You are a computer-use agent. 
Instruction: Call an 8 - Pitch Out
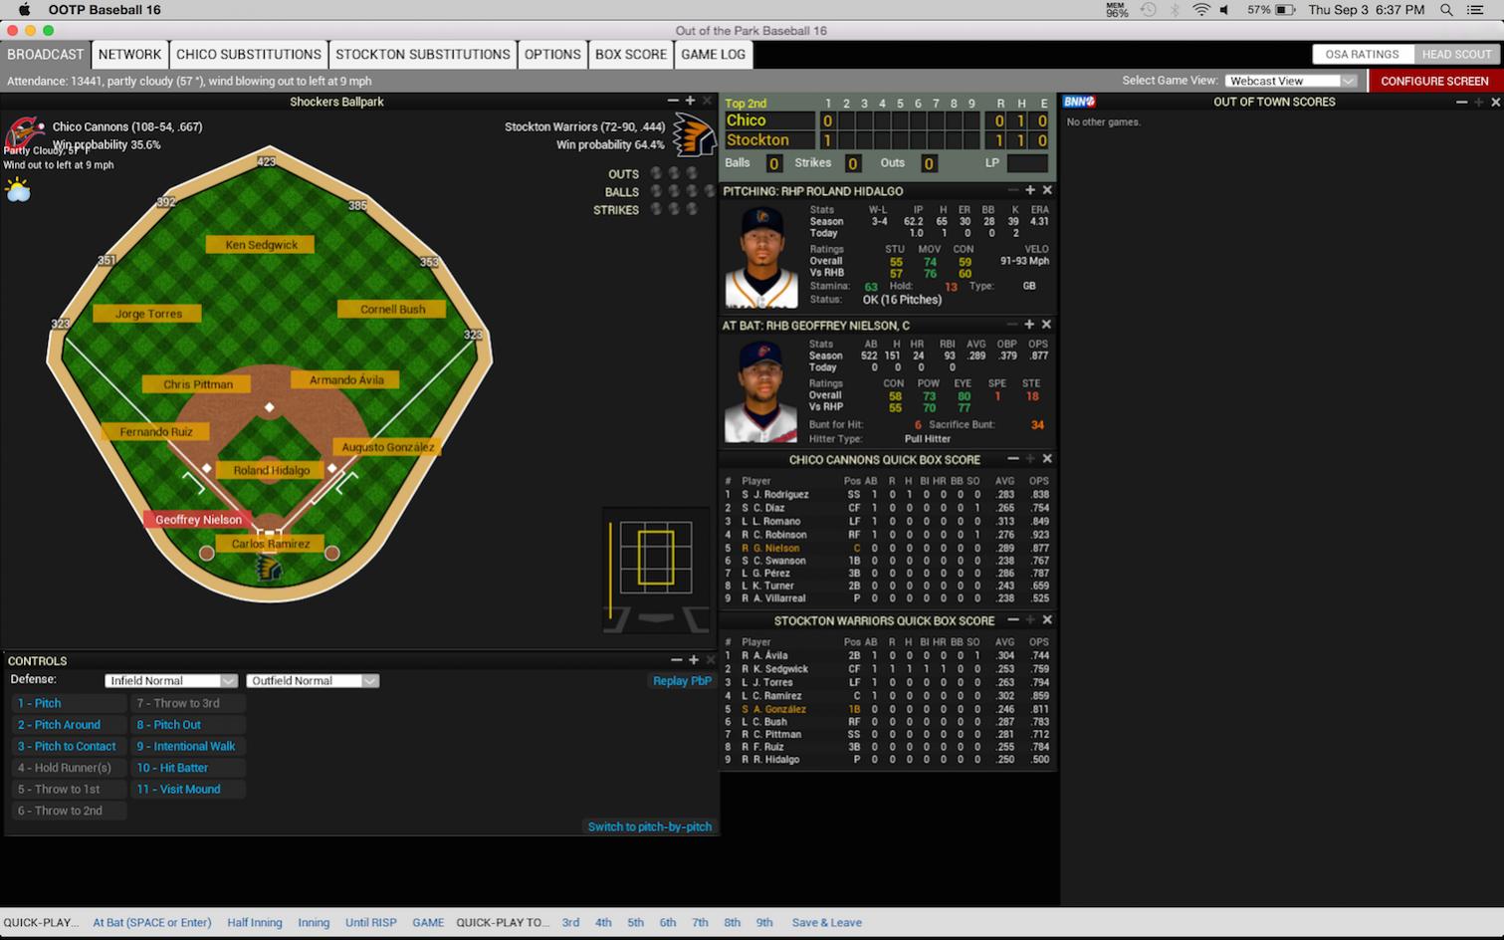[188, 725]
